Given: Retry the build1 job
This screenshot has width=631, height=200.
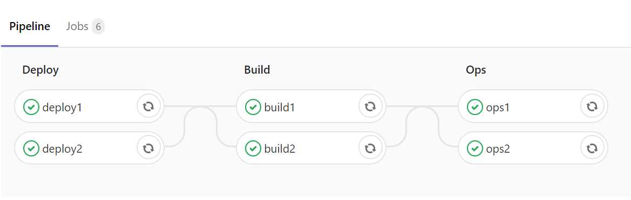Looking at the screenshot, I should 370,106.
